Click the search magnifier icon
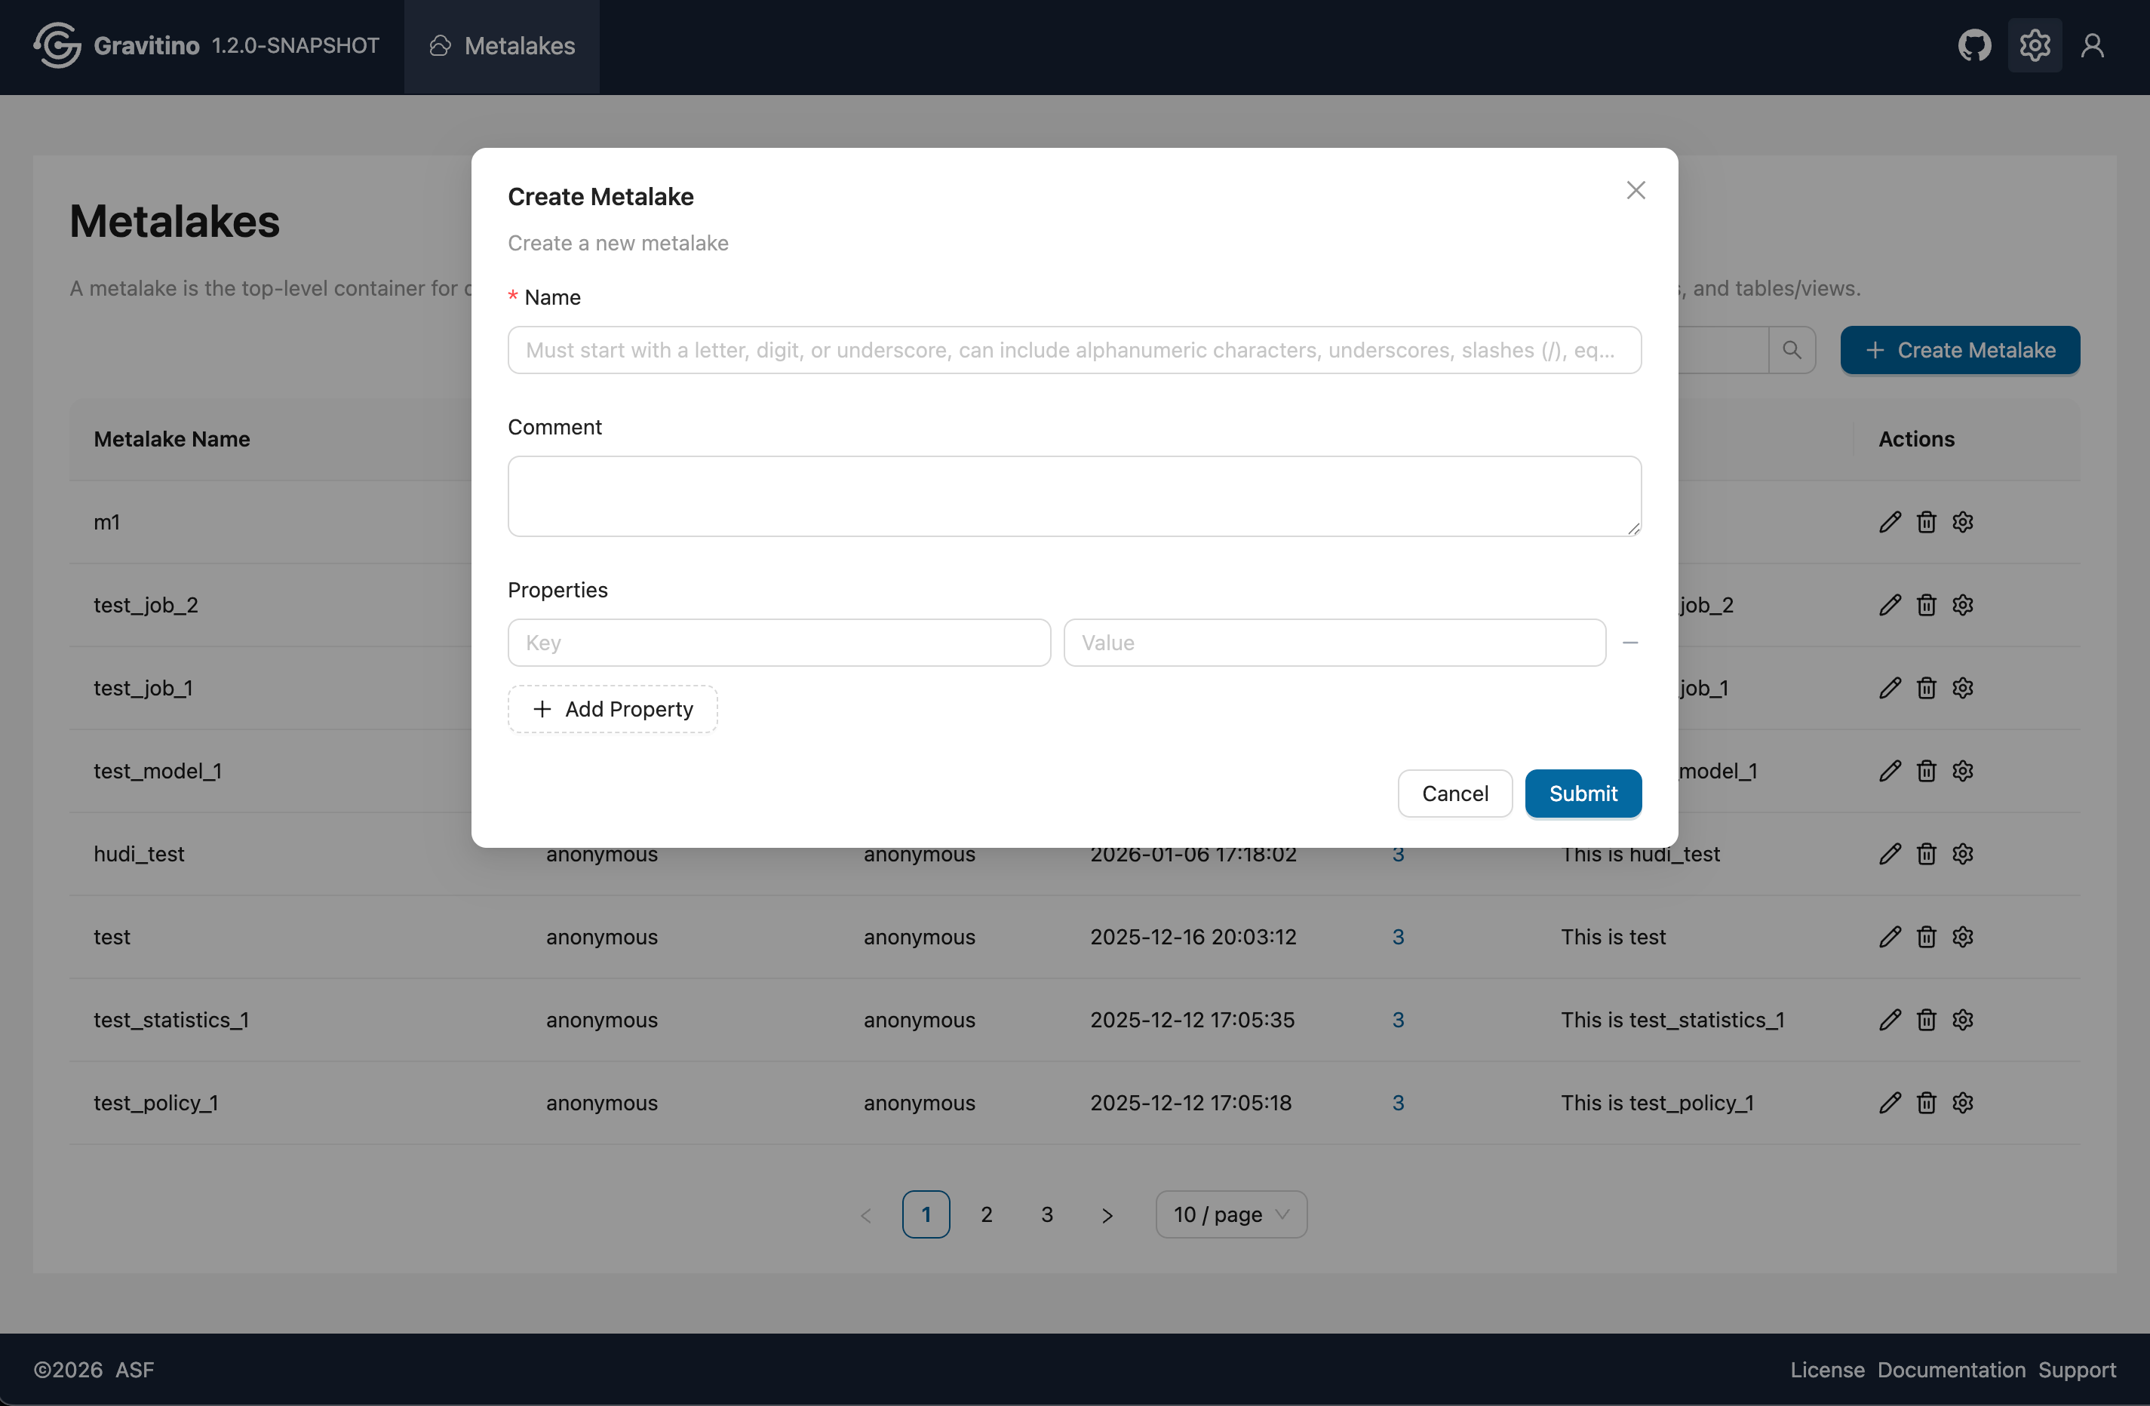 tap(1792, 351)
